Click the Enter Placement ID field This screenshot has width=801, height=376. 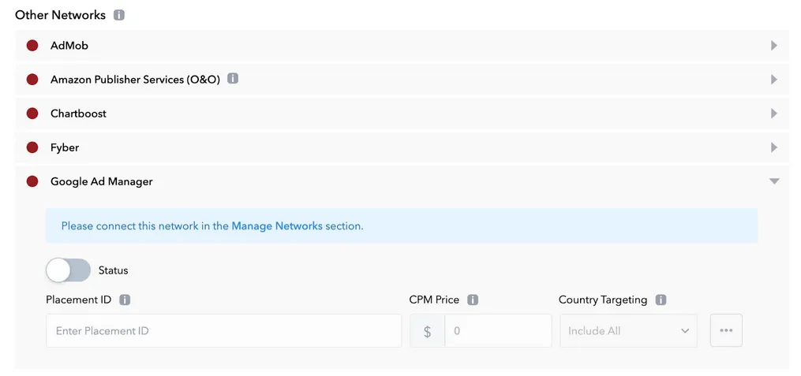224,331
